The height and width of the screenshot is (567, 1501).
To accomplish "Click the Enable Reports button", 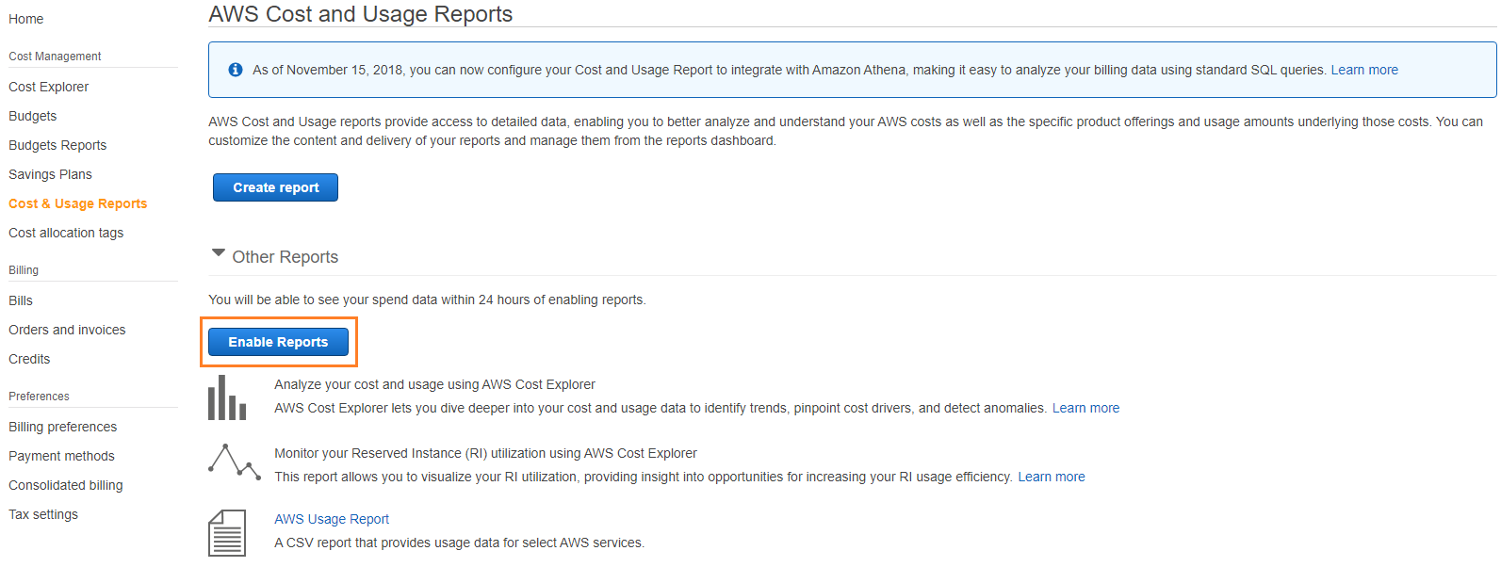I will 278,342.
